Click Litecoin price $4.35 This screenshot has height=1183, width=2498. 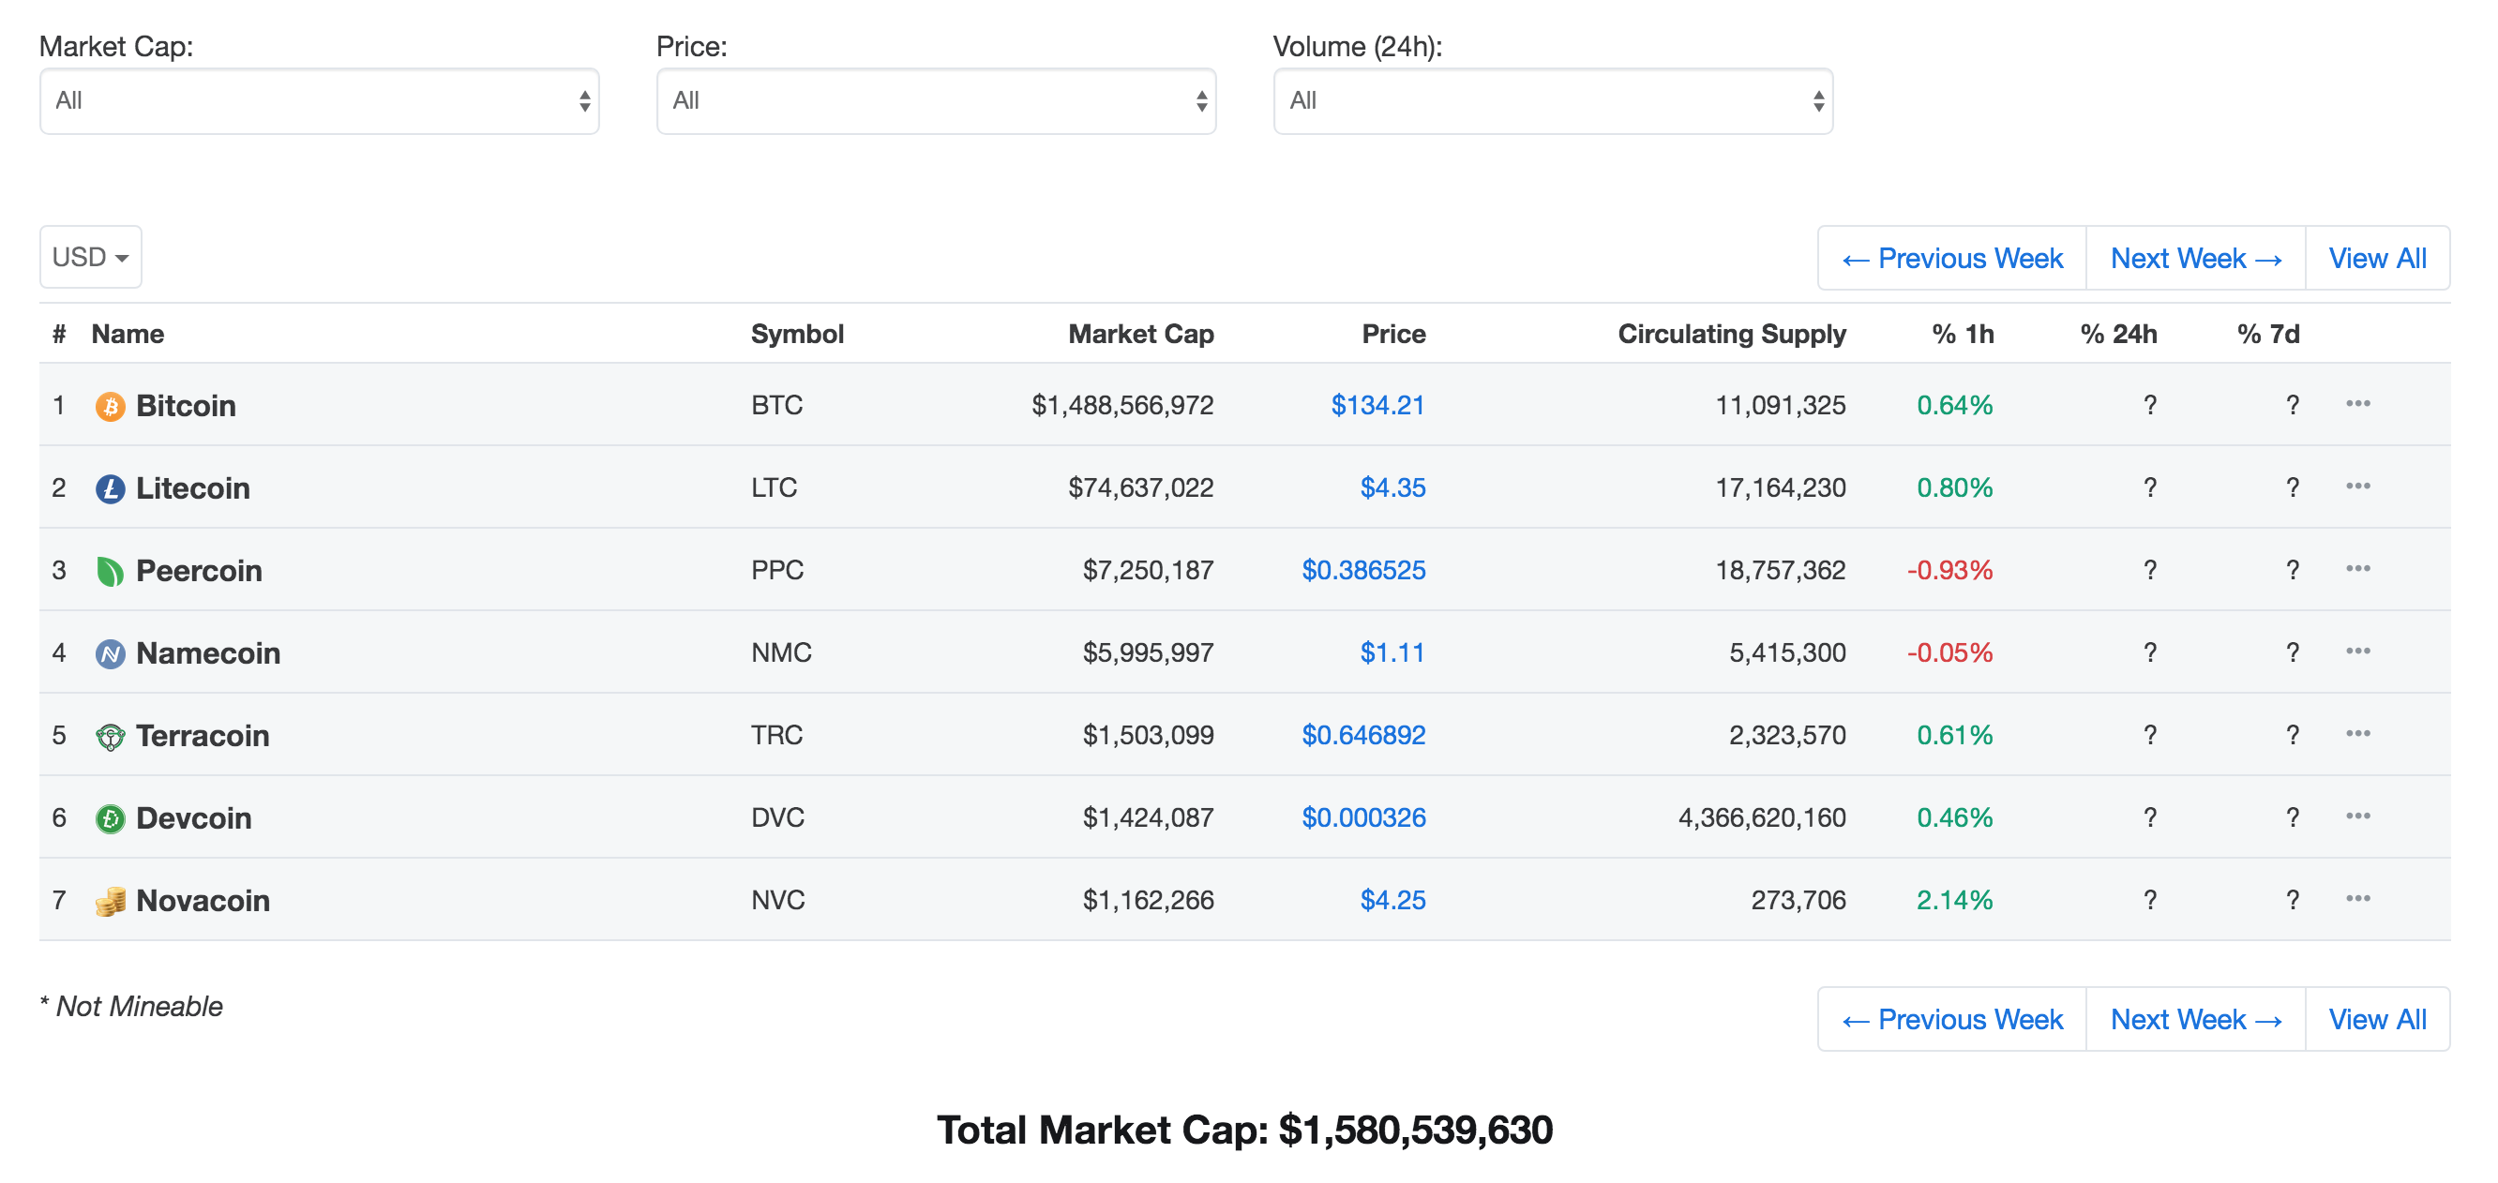(1392, 487)
